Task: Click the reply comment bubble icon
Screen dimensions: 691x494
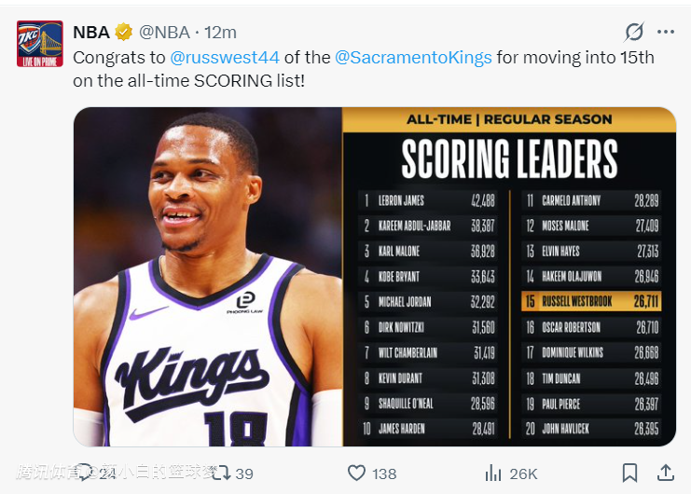Action: [x=84, y=473]
